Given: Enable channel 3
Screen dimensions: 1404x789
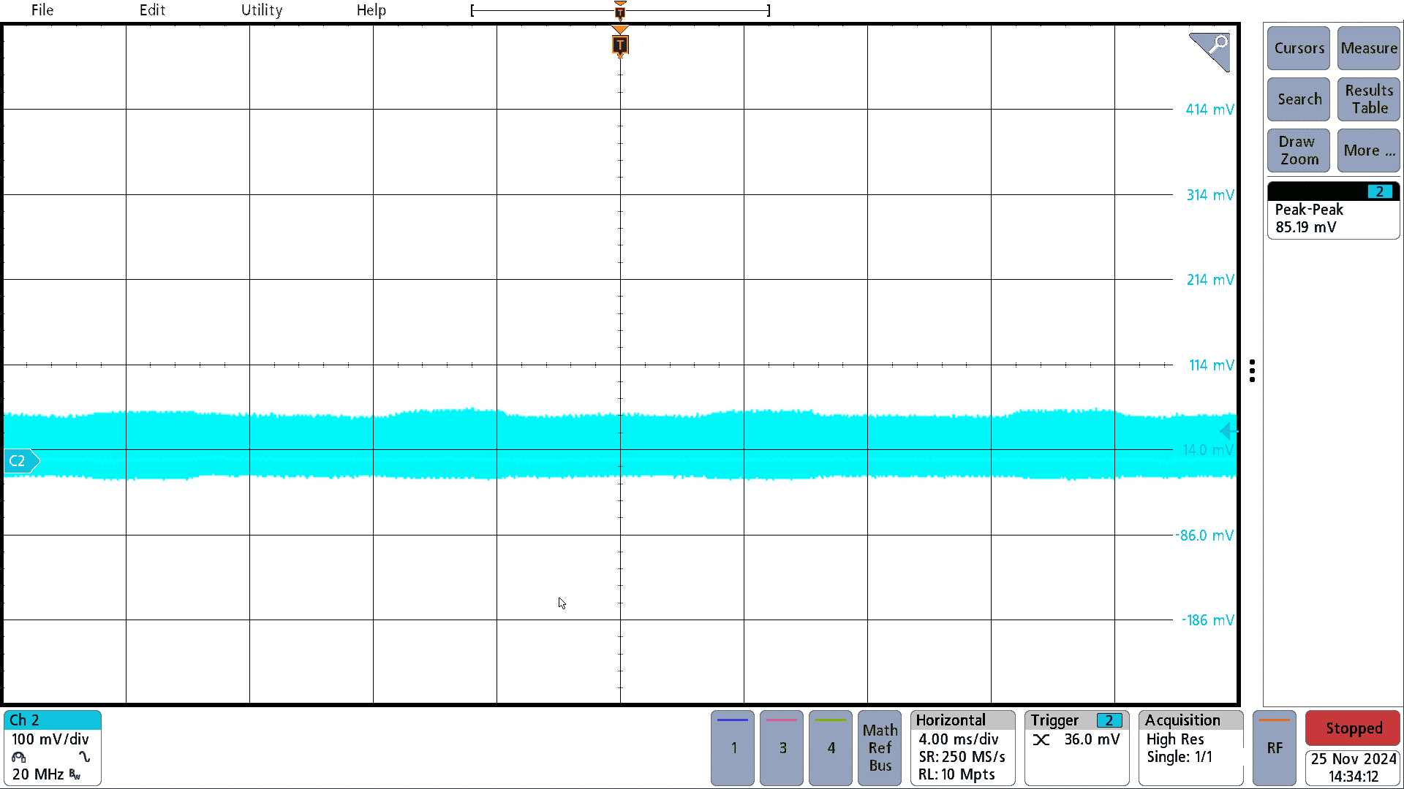Looking at the screenshot, I should [x=782, y=748].
